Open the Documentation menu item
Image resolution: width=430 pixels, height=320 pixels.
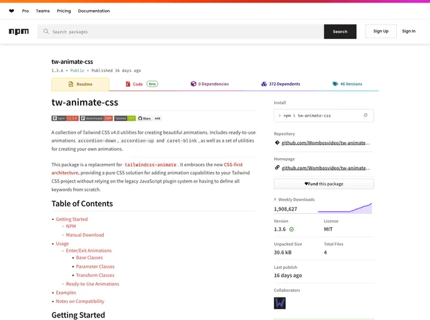click(94, 11)
